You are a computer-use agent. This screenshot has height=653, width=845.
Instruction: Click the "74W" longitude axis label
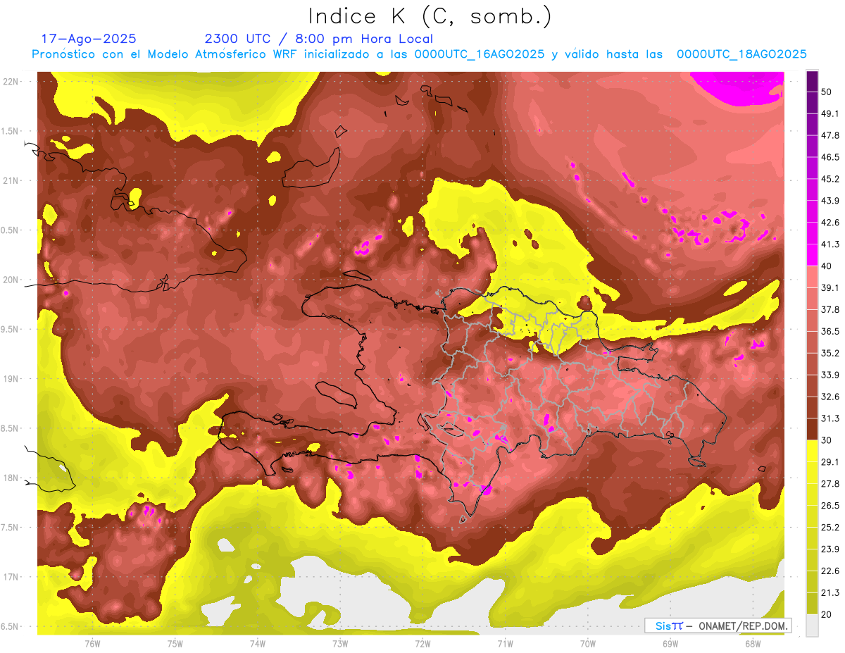point(257,644)
